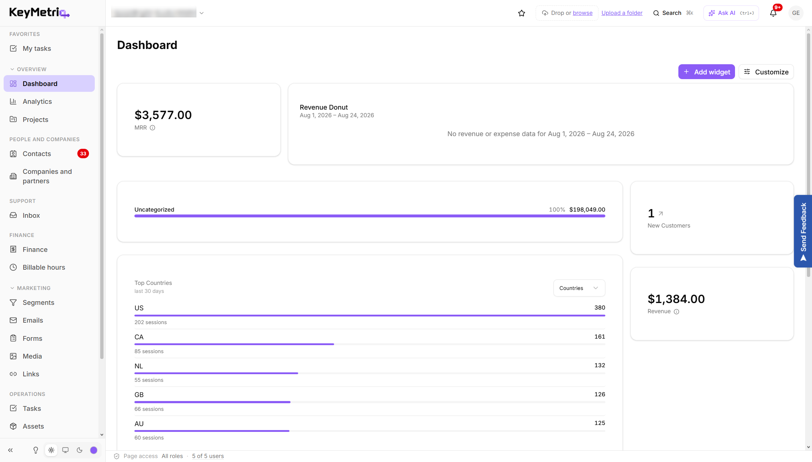Click MRR info icon
This screenshot has width=812, height=462.
pos(153,128)
